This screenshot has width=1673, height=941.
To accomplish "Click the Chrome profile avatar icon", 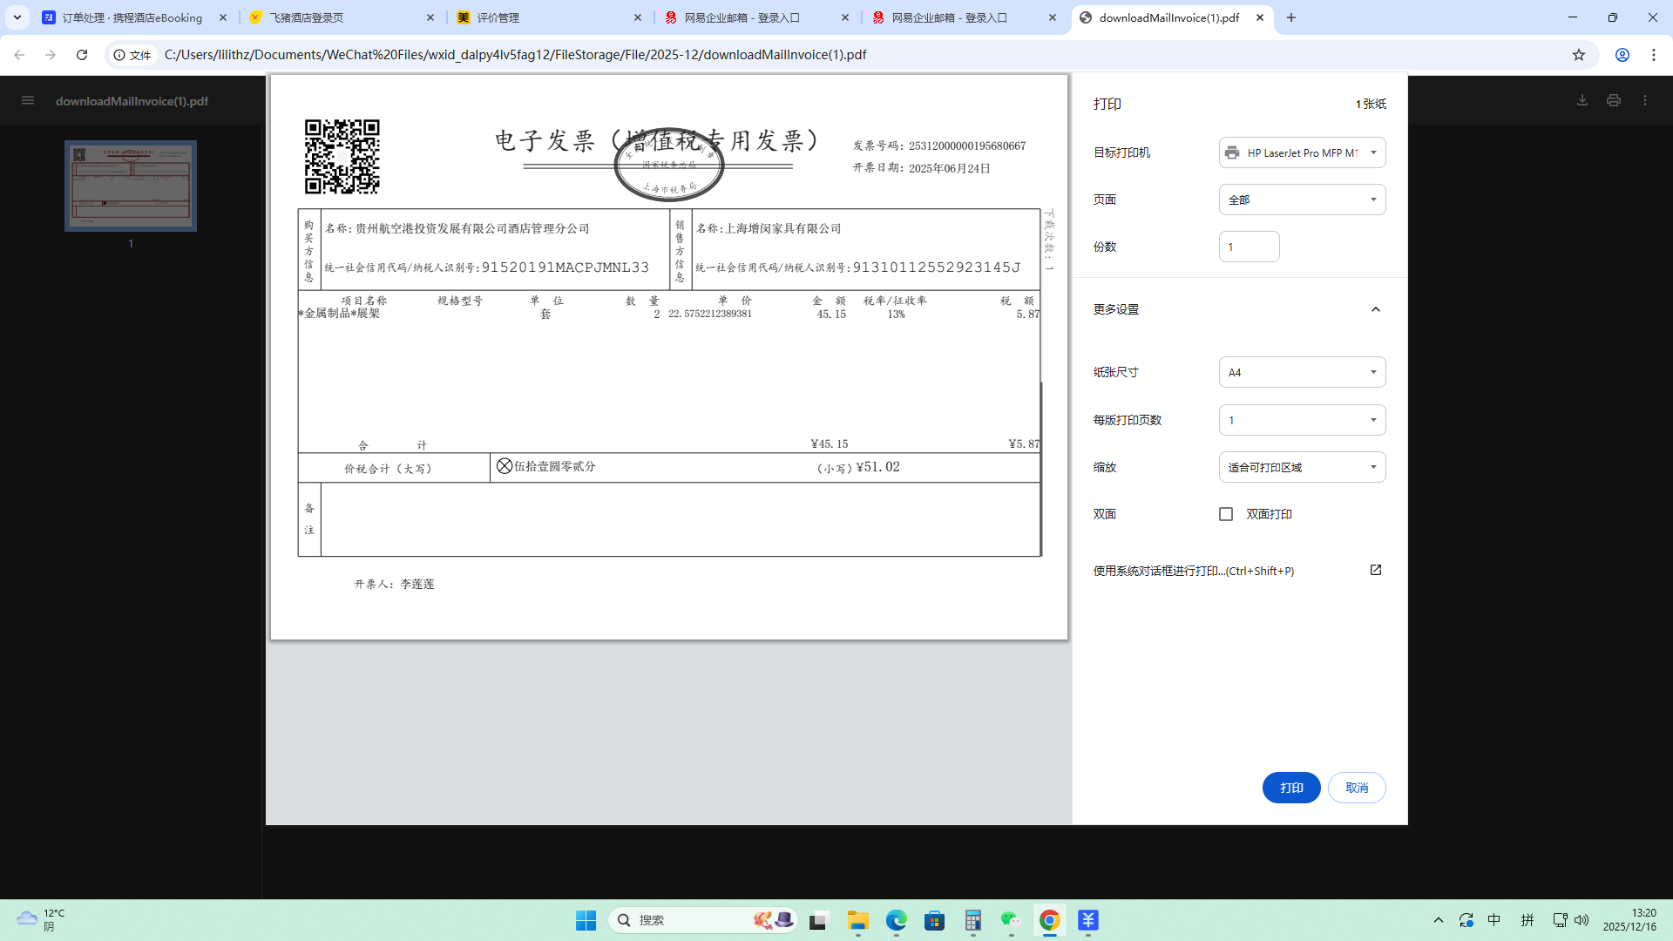I will tap(1622, 55).
